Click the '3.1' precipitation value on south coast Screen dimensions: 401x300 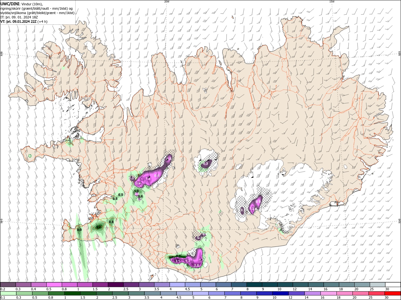pos(177,261)
